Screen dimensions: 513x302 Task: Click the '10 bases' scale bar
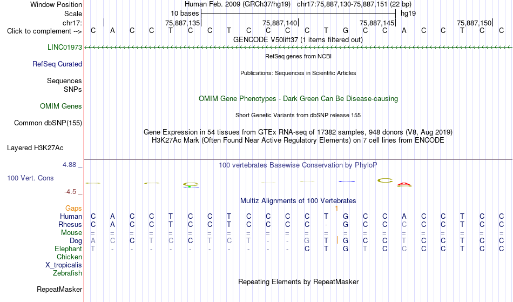[298, 14]
